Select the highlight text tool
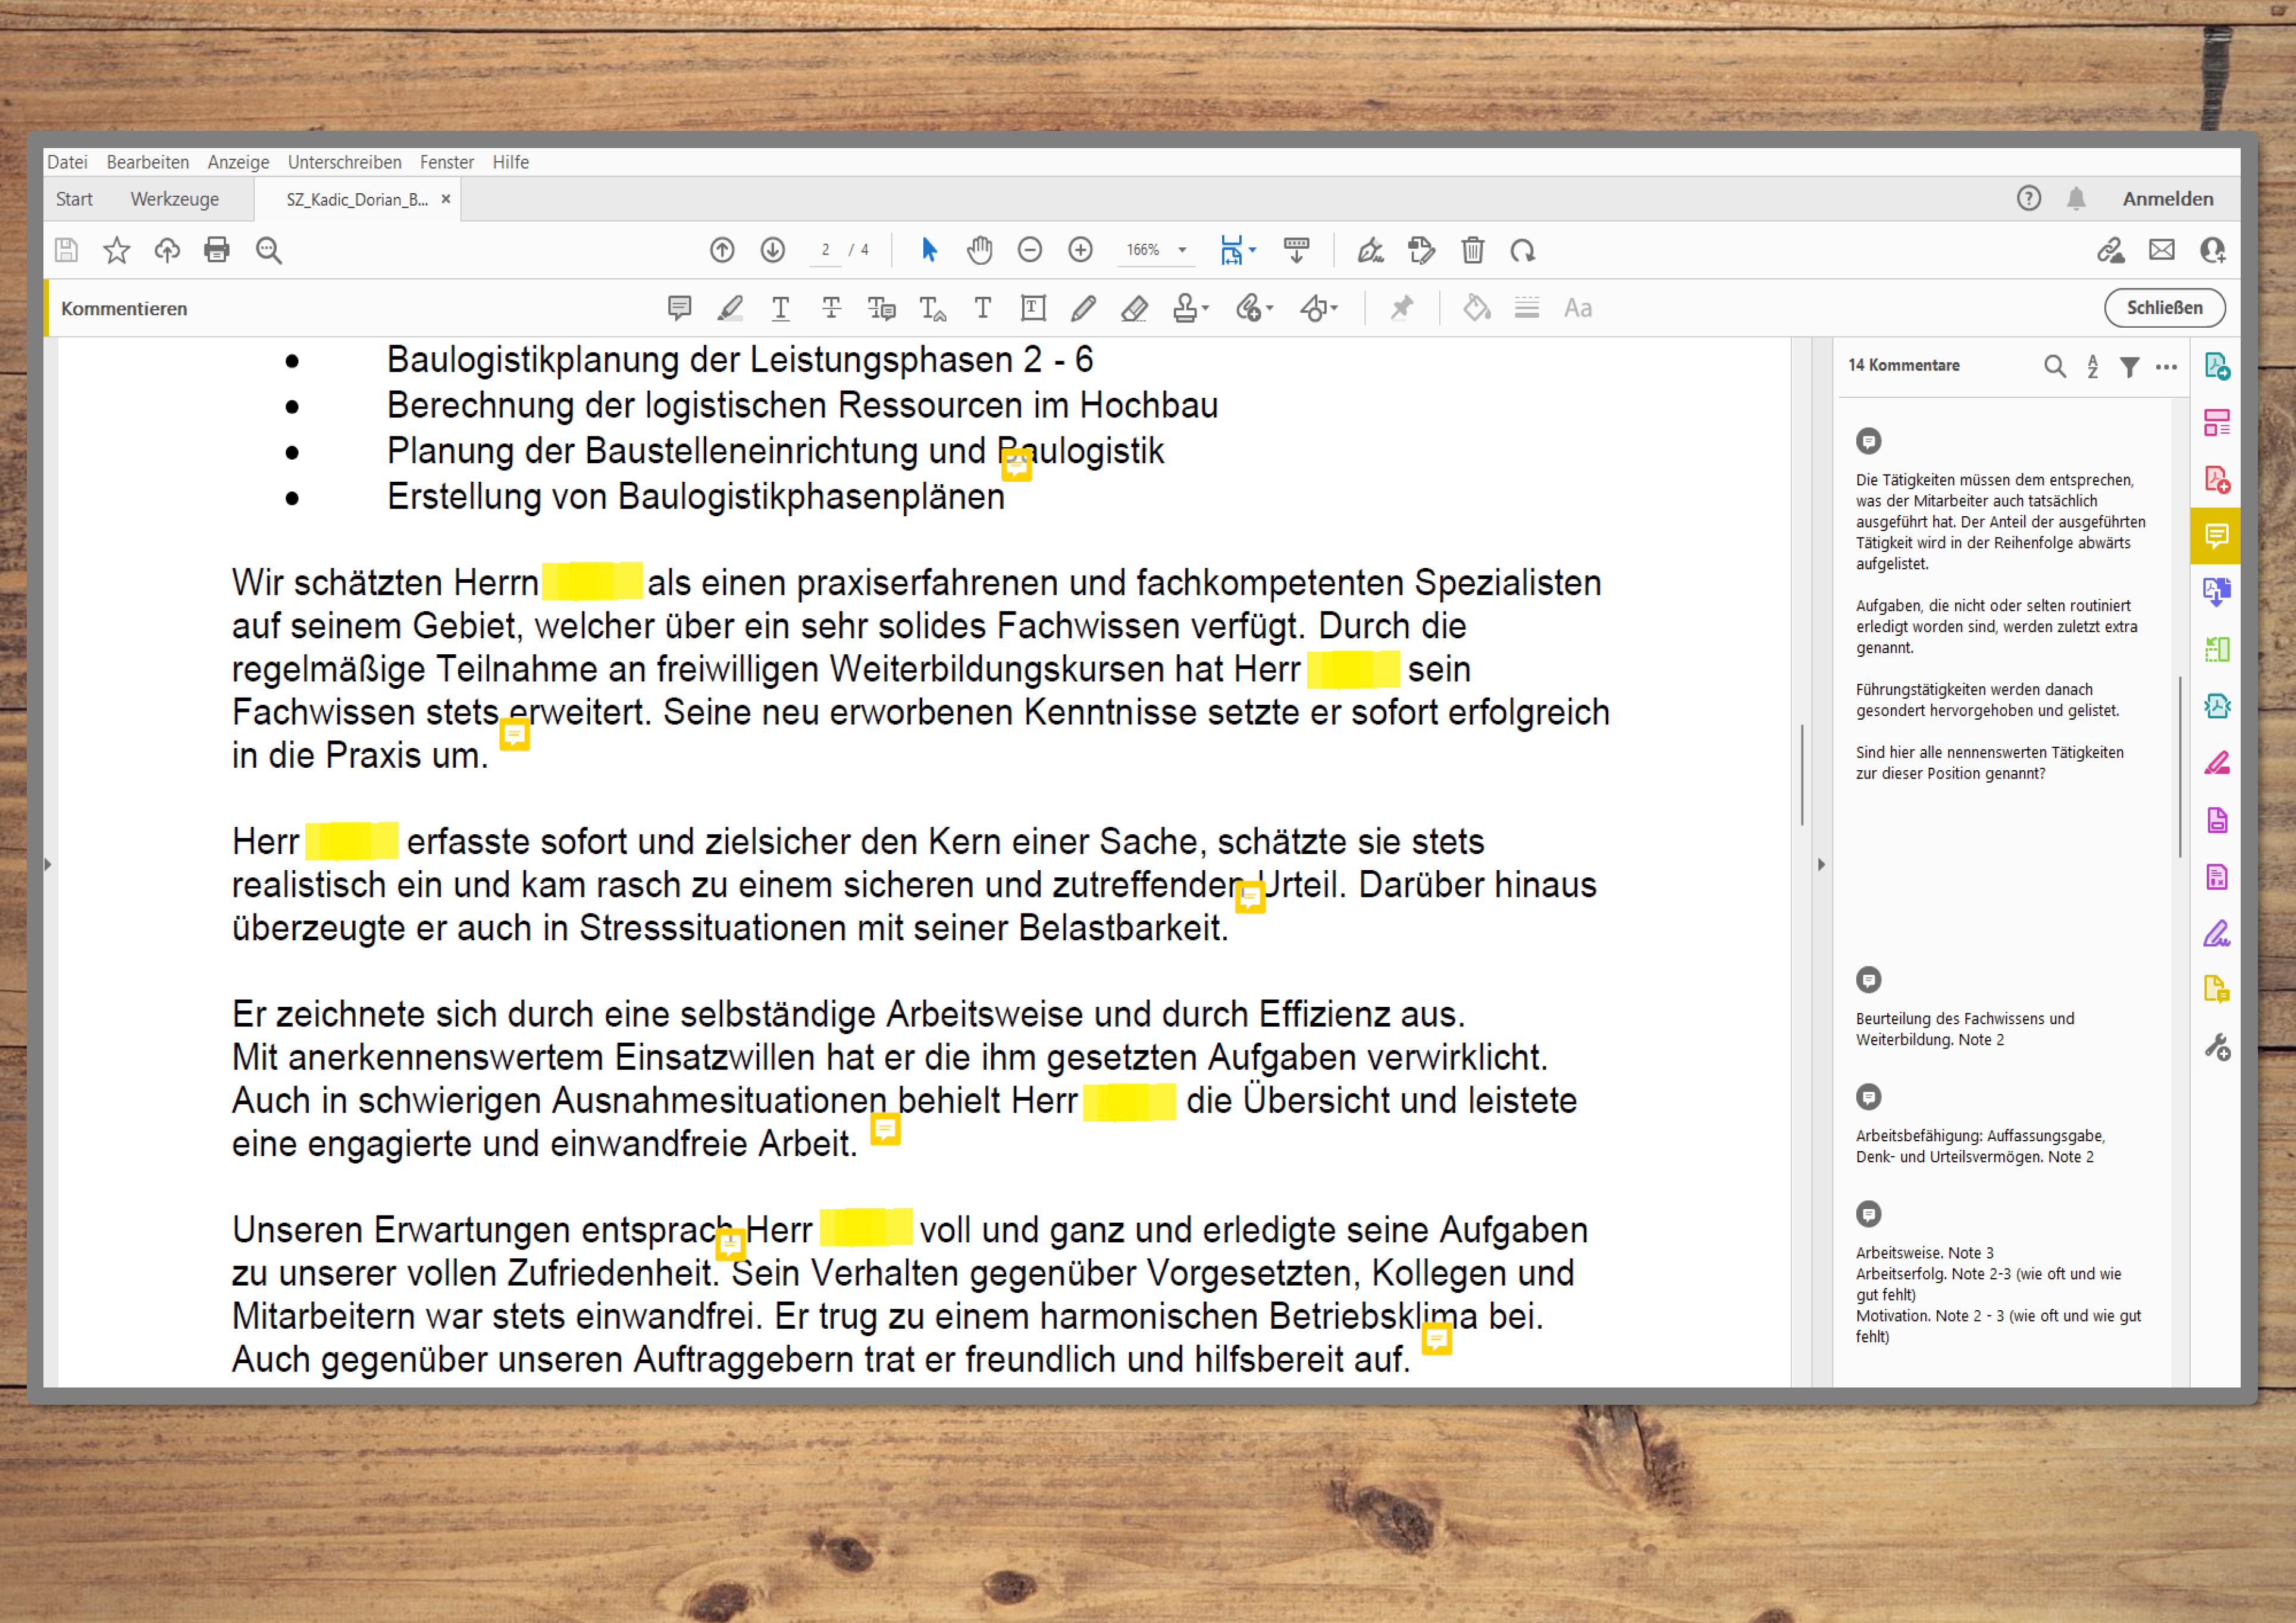Image resolution: width=2296 pixels, height=1623 pixels. (x=730, y=308)
